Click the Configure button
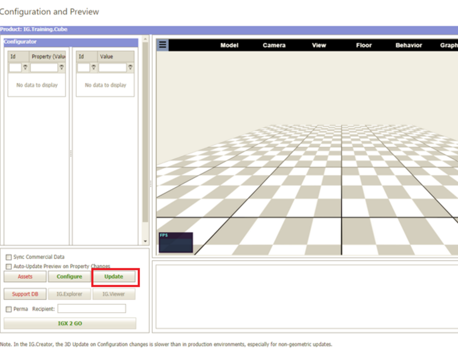458x356 pixels. [69, 276]
